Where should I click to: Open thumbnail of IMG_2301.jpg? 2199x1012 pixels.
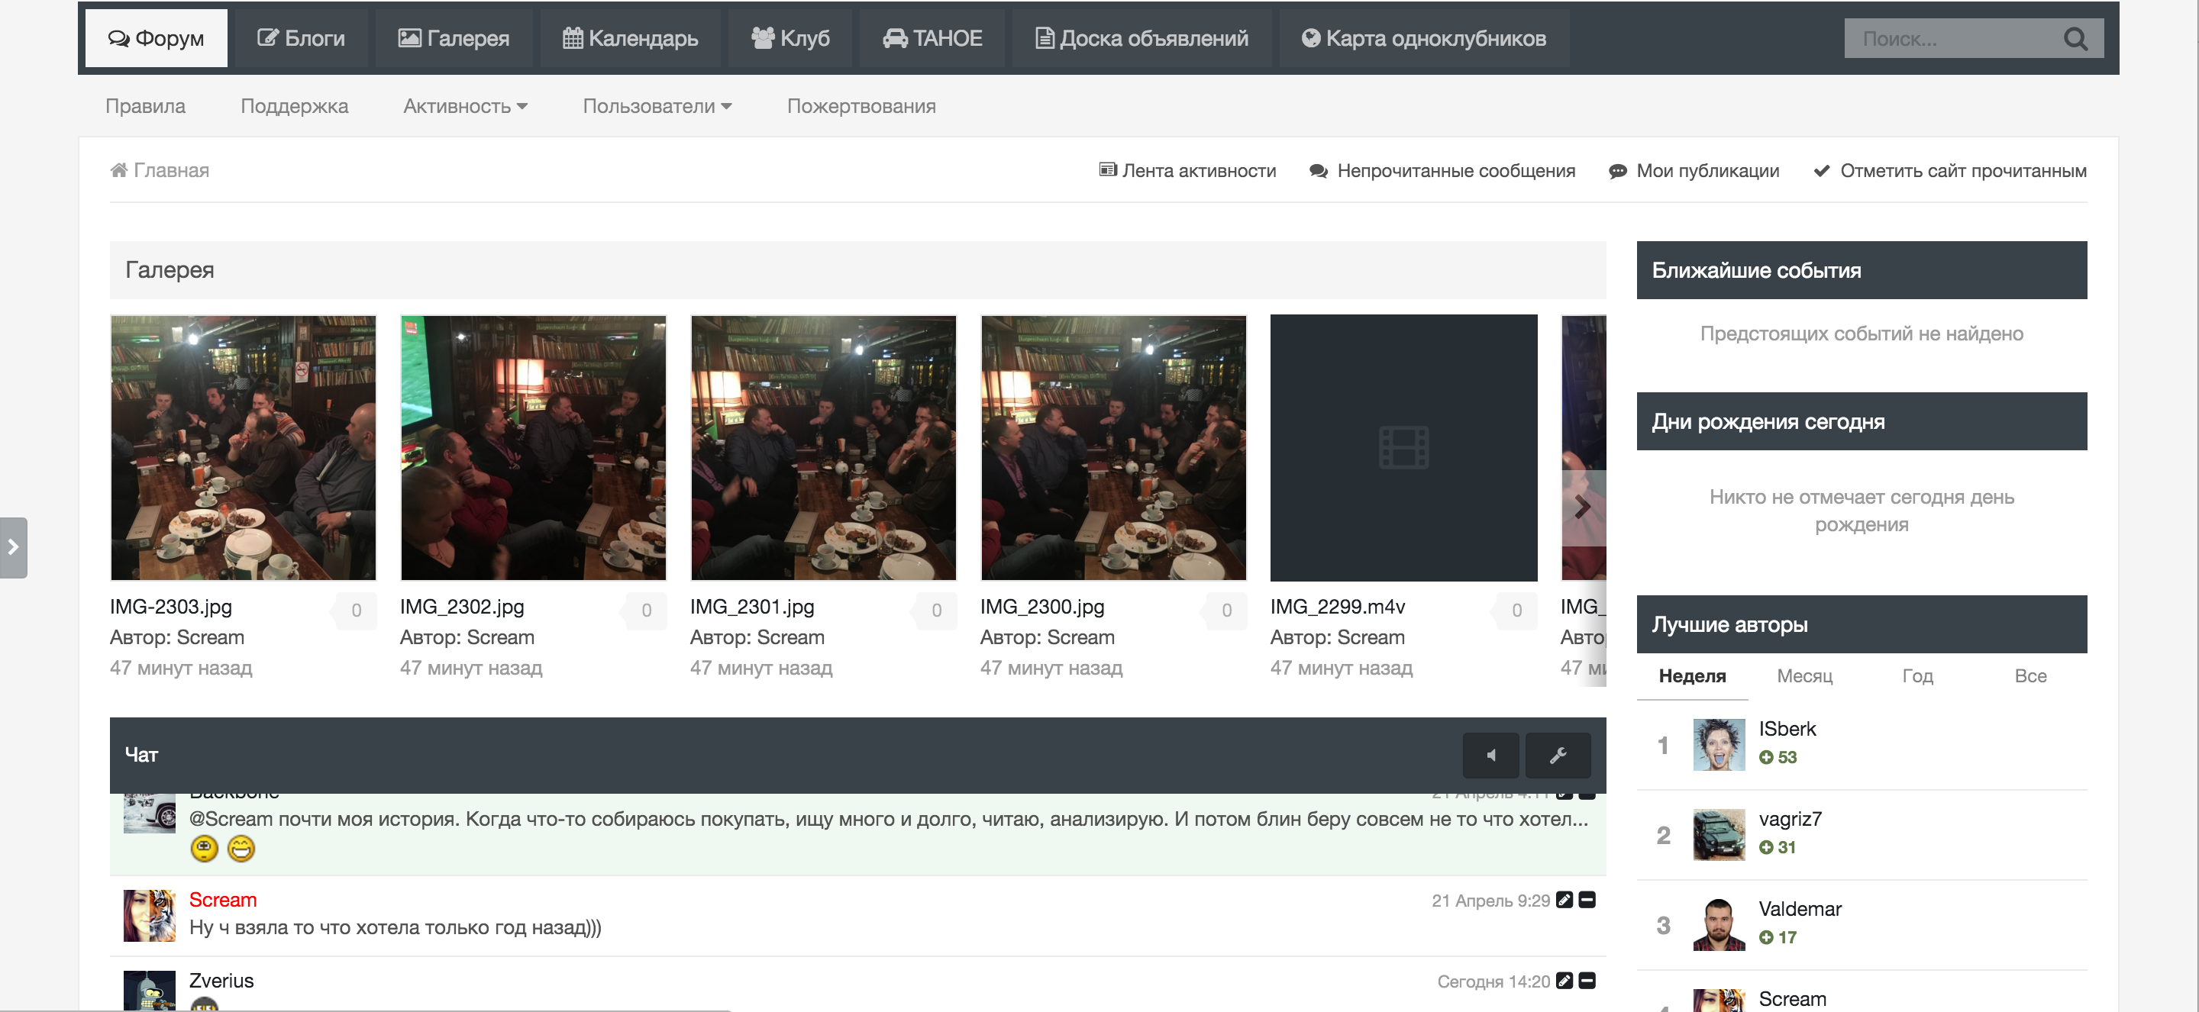pyautogui.click(x=824, y=448)
